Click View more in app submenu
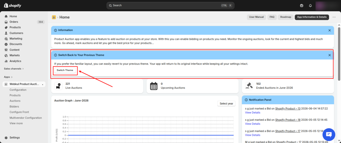This screenshot has width=341, height=143. tap(16, 123)
